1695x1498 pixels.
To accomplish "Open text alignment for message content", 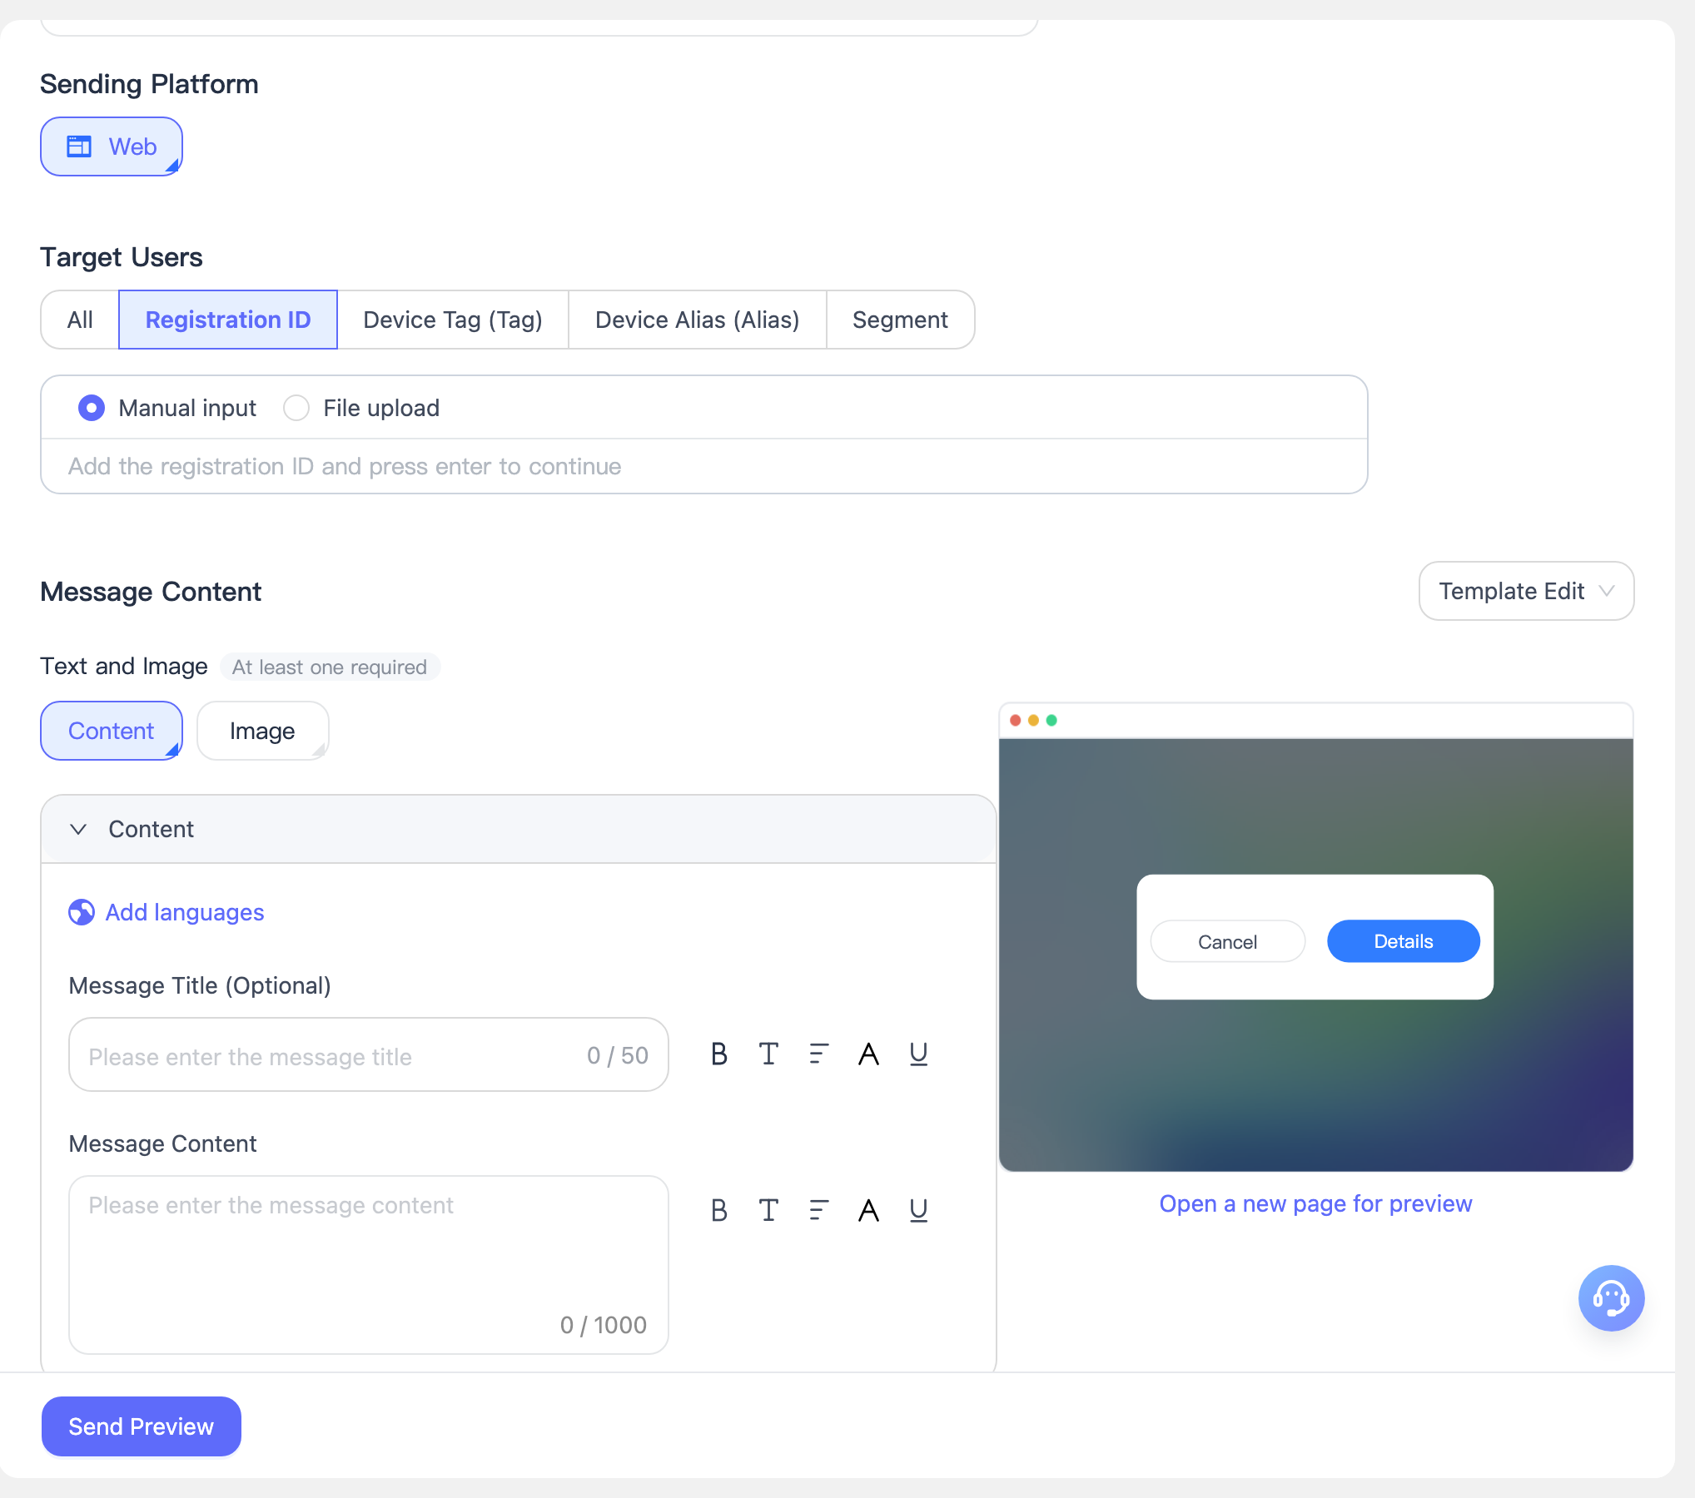I will point(819,1210).
